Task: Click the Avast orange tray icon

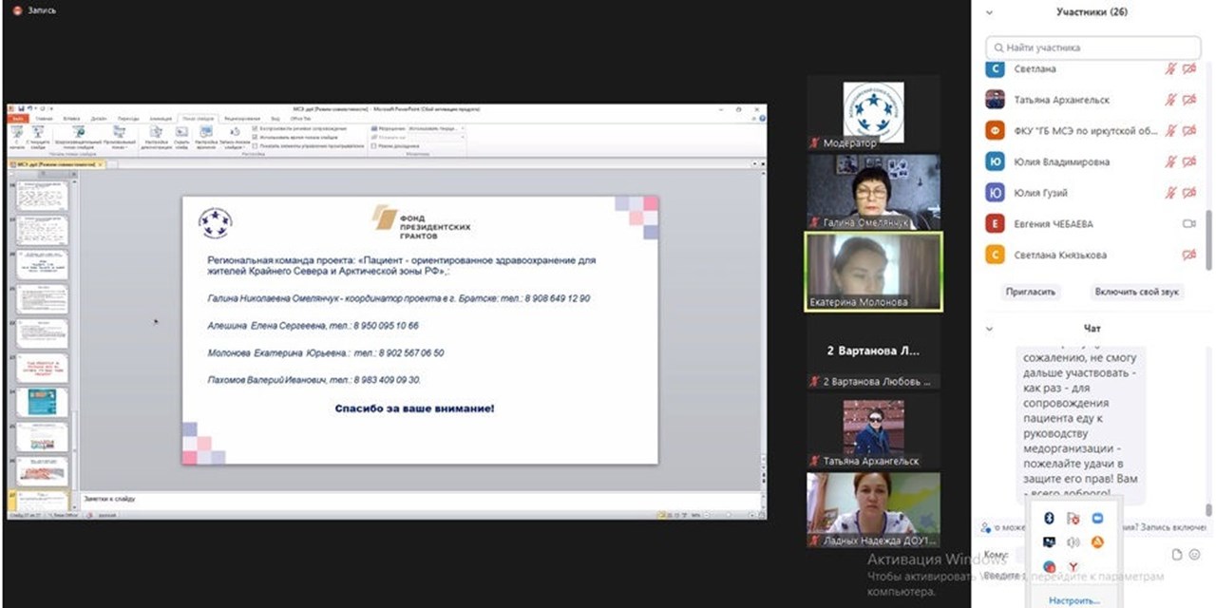Action: click(1097, 542)
